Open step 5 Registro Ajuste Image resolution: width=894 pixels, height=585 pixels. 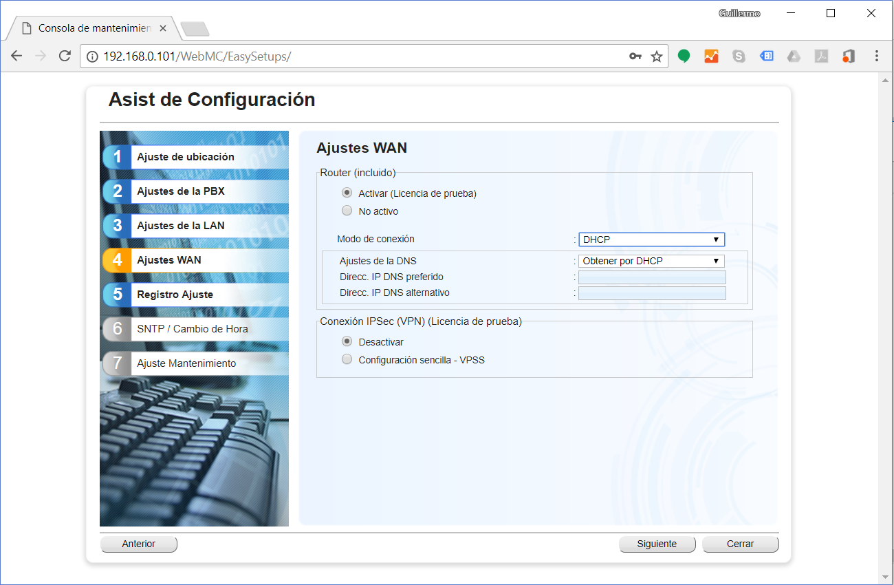pos(195,294)
